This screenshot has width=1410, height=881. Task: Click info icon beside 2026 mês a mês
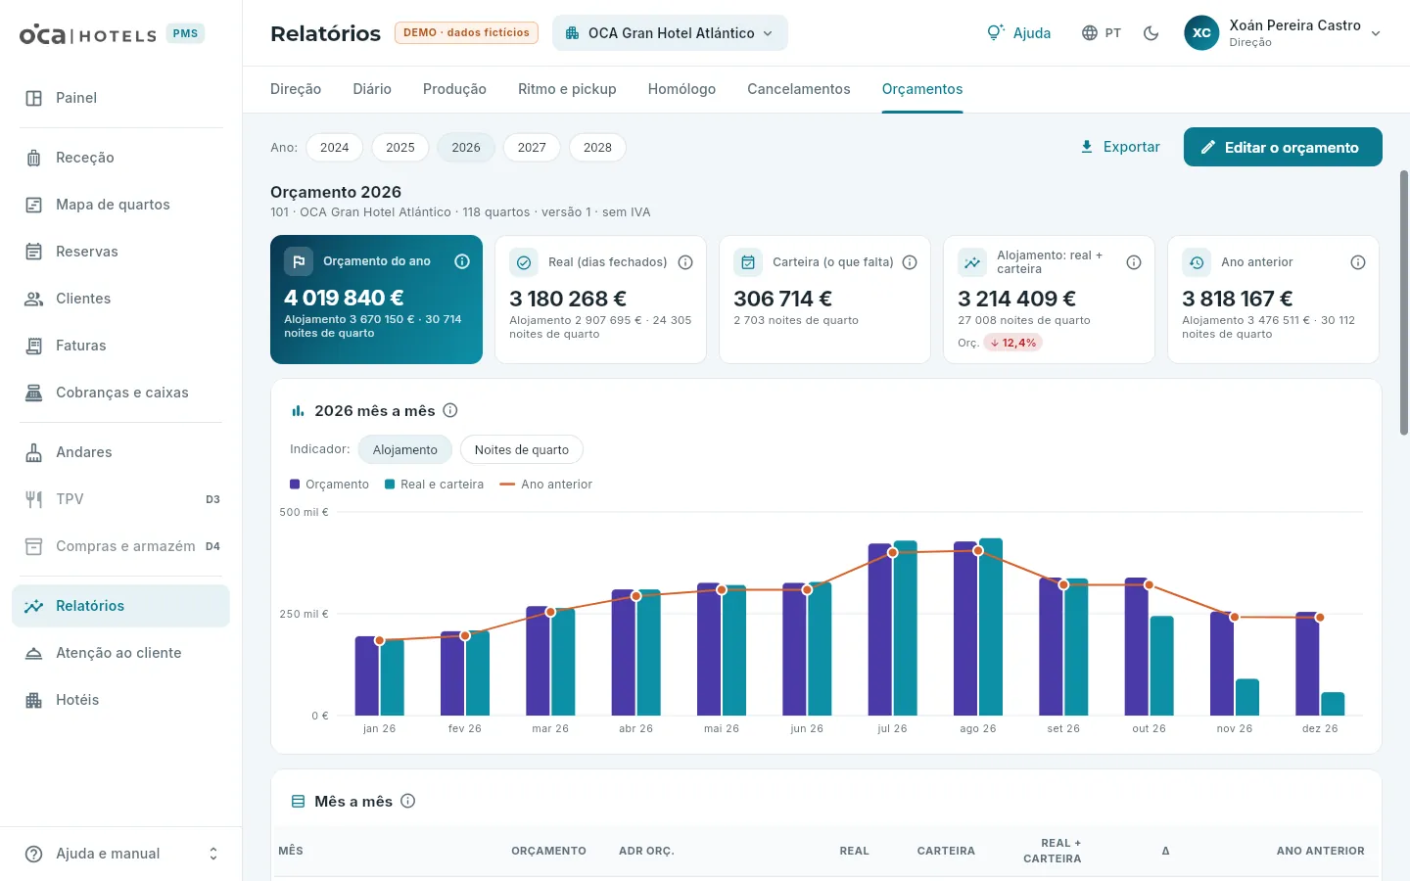coord(450,410)
